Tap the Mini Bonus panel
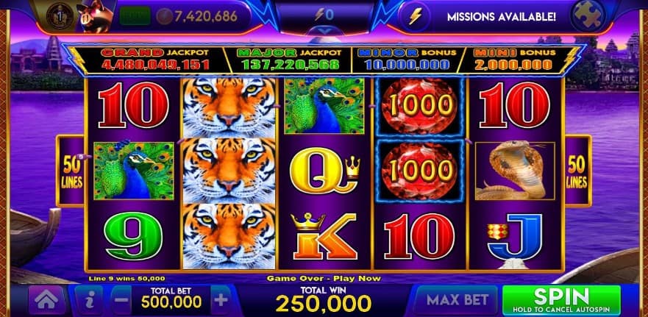Viewport: 648px width, 317px height. click(x=513, y=59)
